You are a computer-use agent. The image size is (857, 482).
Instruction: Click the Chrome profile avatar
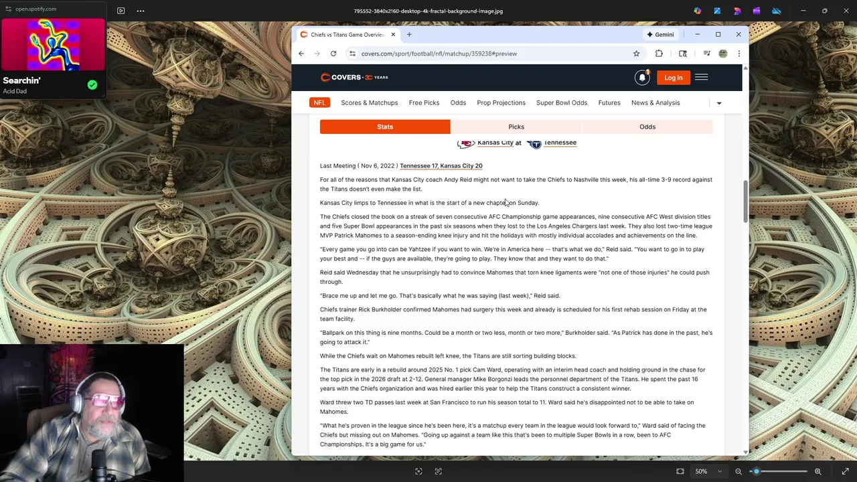[x=723, y=54]
